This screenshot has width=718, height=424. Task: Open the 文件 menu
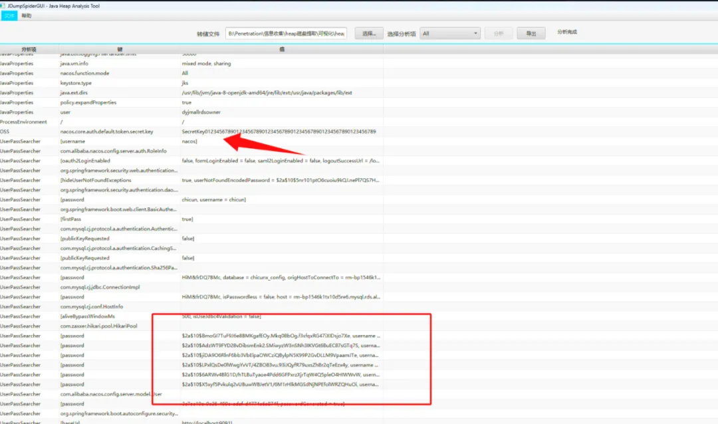pyautogui.click(x=9, y=15)
